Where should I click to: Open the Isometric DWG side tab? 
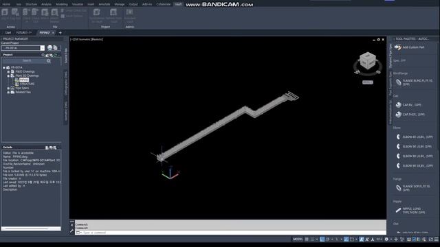pos(66,111)
